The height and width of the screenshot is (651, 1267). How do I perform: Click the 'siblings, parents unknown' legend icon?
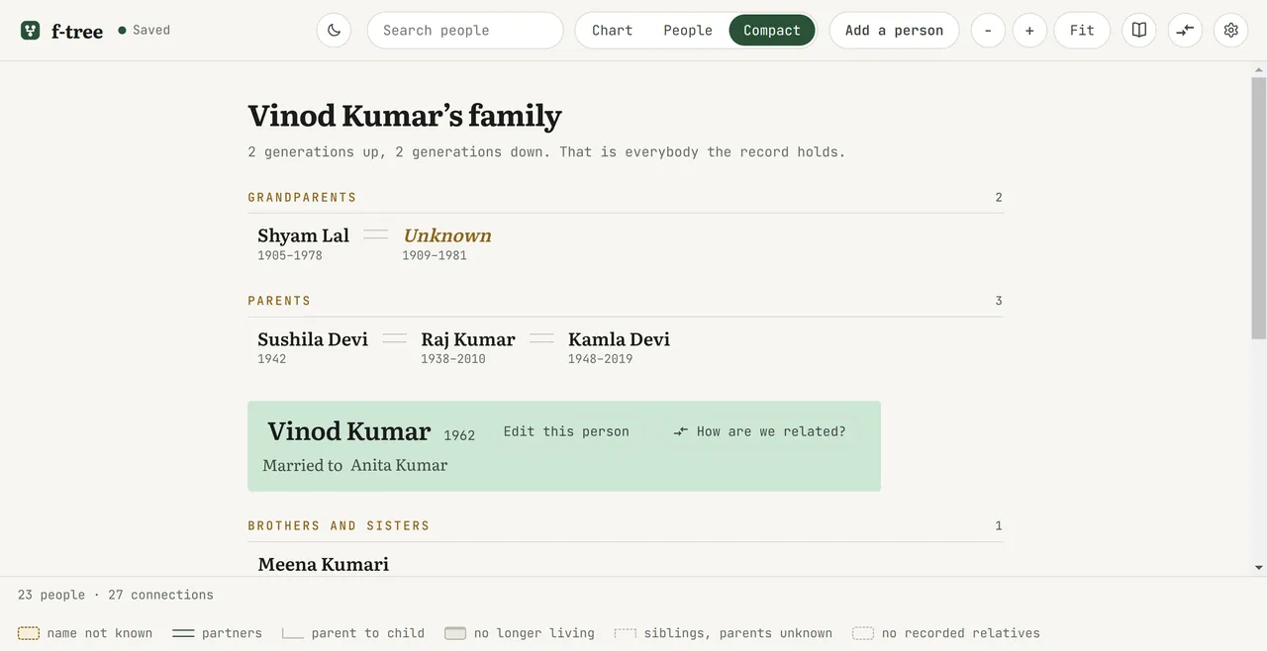(x=626, y=633)
